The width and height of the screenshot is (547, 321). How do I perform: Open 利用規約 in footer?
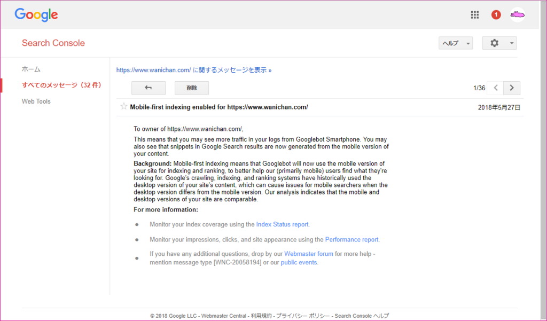pos(261,316)
